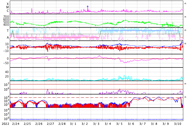Viewport: 188px width, 126px height.
Task: Select the 2/24 date label
Action: (x=16, y=124)
